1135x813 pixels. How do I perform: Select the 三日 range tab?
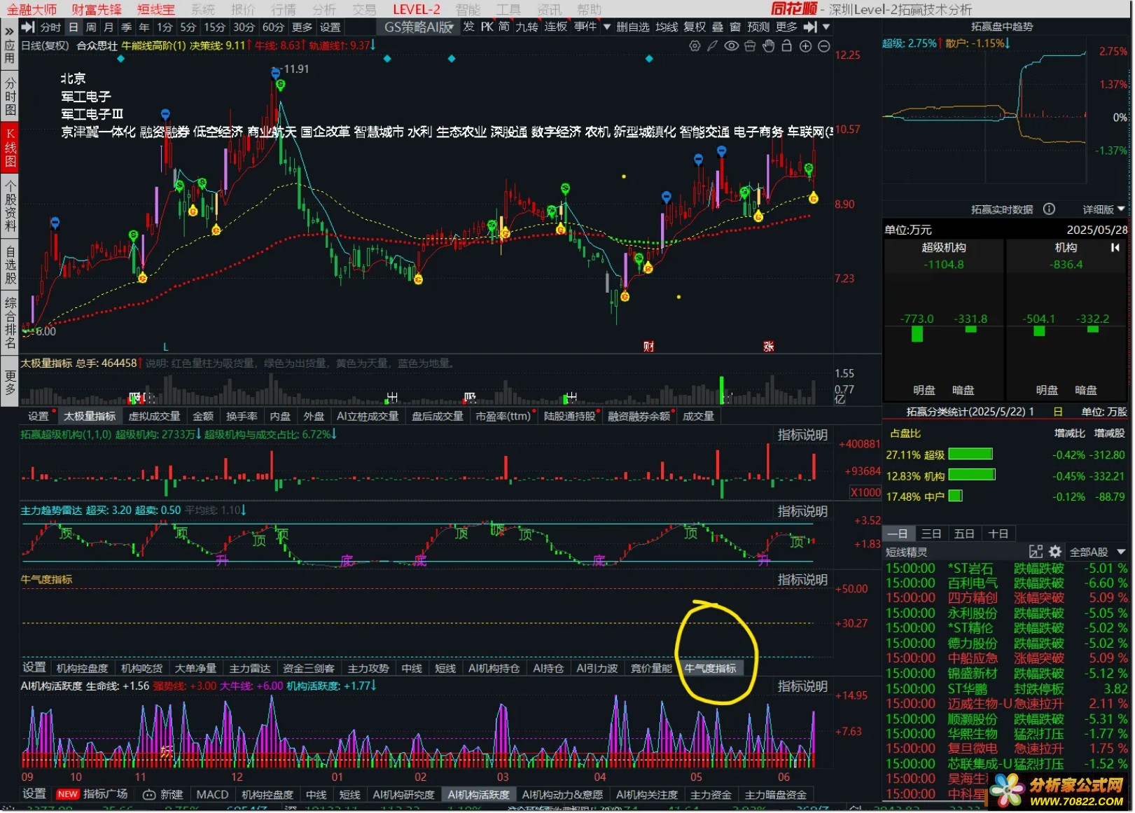[x=931, y=534]
